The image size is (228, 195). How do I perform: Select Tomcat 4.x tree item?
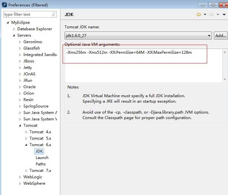(x=40, y=132)
